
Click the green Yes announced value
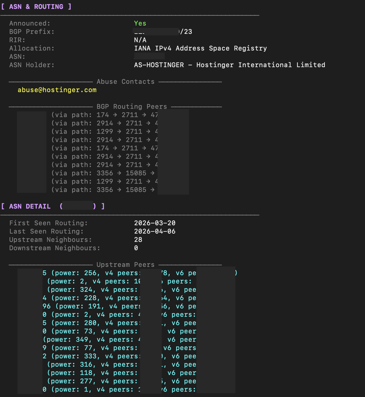coord(140,23)
